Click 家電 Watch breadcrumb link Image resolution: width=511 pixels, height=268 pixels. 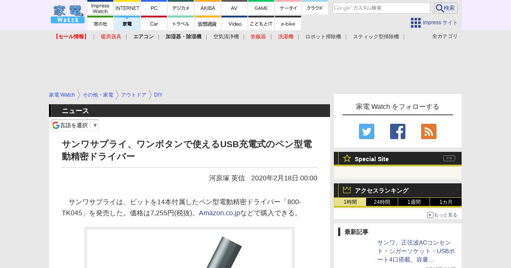62,95
